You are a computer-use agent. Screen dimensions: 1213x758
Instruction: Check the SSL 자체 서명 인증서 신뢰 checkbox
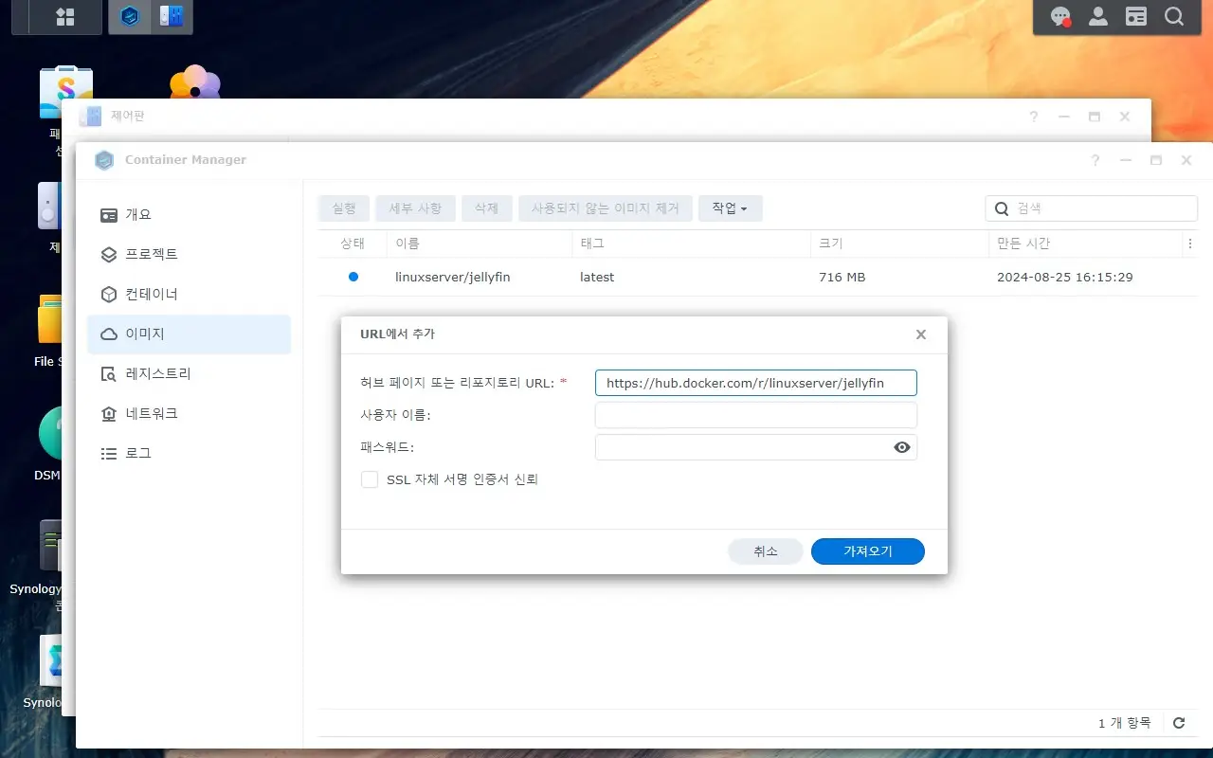370,479
